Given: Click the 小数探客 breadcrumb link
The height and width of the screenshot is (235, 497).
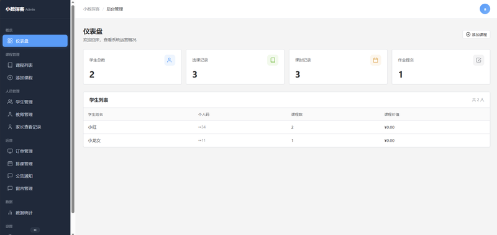Looking at the screenshot, I should (91, 9).
